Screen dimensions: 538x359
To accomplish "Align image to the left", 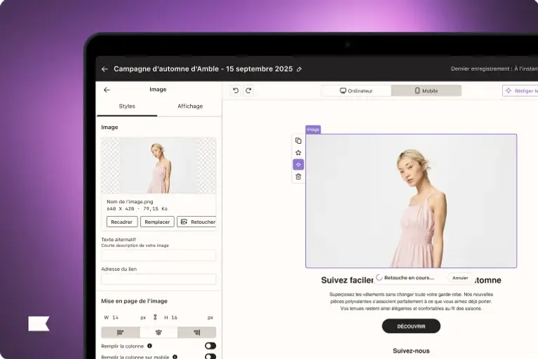I will click(x=120, y=332).
